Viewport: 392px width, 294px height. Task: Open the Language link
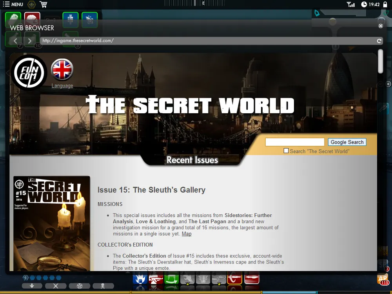click(62, 85)
